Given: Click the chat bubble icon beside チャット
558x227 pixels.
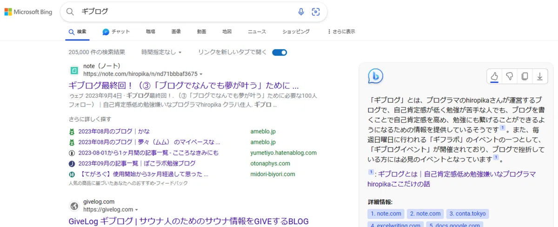Looking at the screenshot, I should [x=106, y=32].
